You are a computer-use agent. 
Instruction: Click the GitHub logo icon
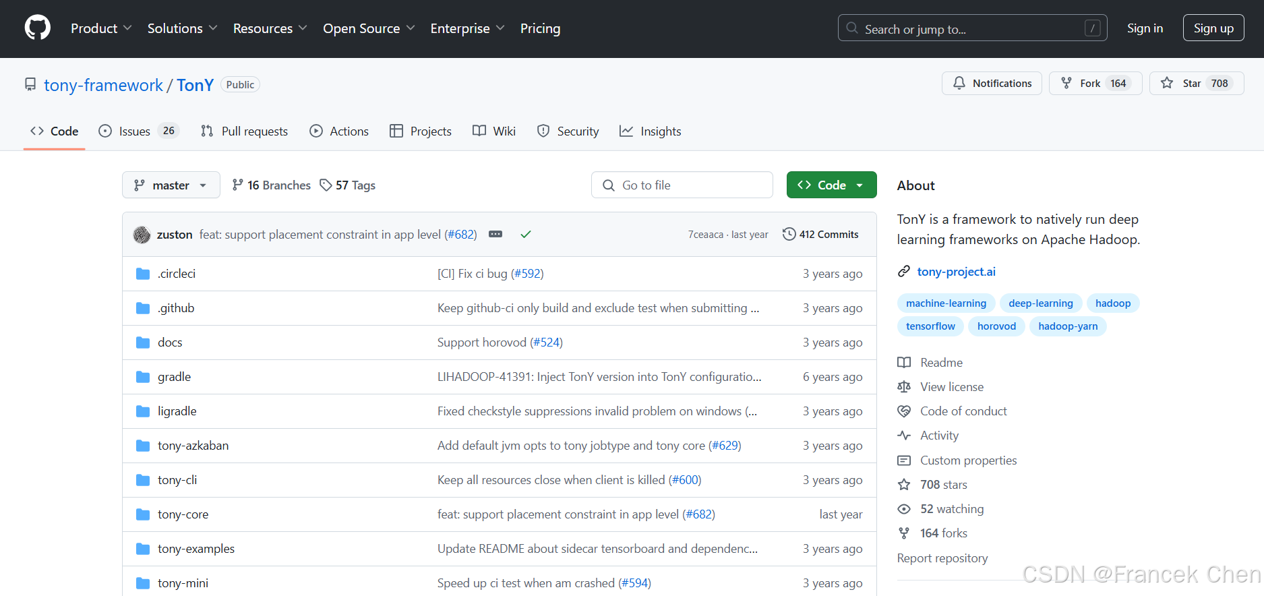click(x=38, y=28)
